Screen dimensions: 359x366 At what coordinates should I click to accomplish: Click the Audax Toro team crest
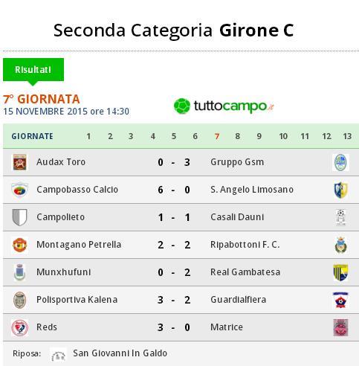(20, 162)
